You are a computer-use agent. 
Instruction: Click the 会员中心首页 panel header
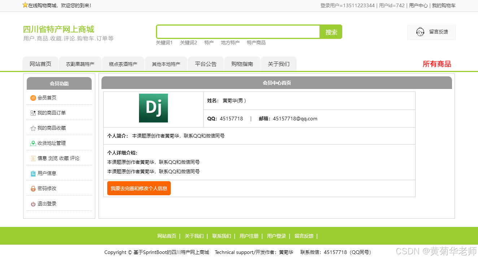(x=277, y=82)
